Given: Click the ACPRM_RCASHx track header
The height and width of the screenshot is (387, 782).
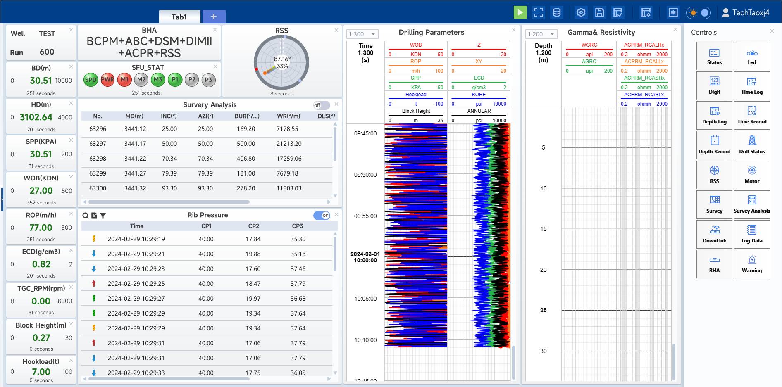Looking at the screenshot, I should 644,82.
